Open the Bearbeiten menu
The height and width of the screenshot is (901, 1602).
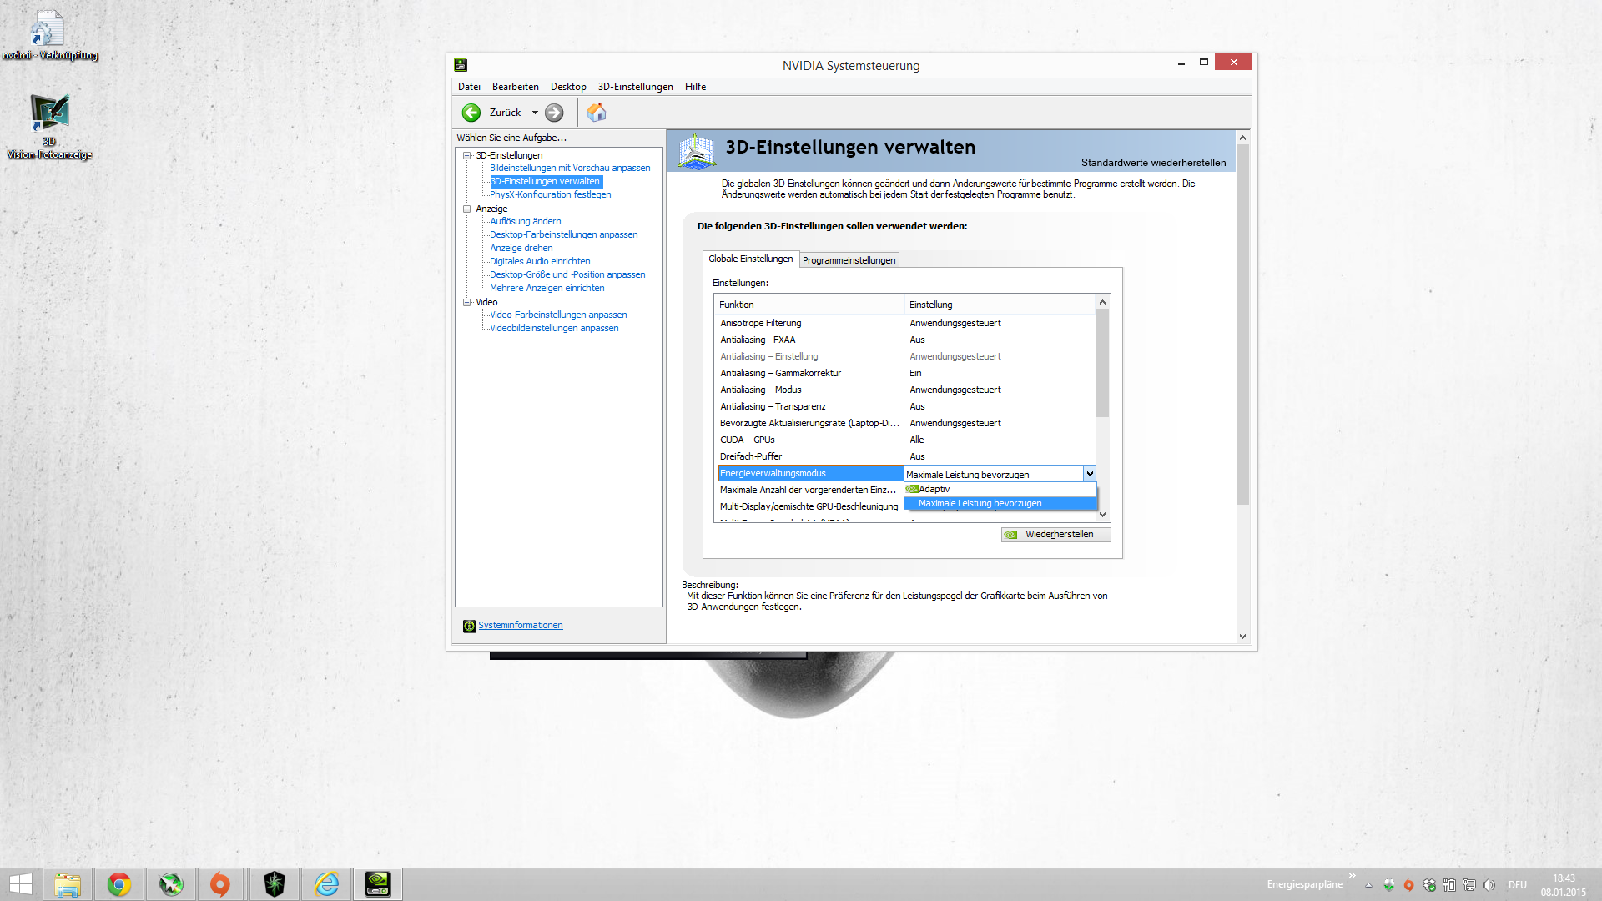[x=516, y=87]
